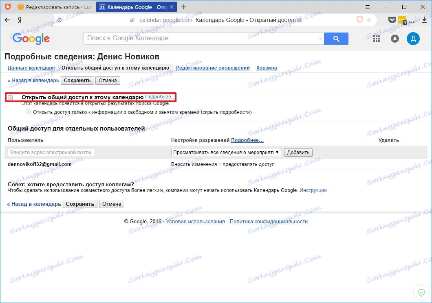Select the dennovikoff32@gmail.com user entry

40,164
